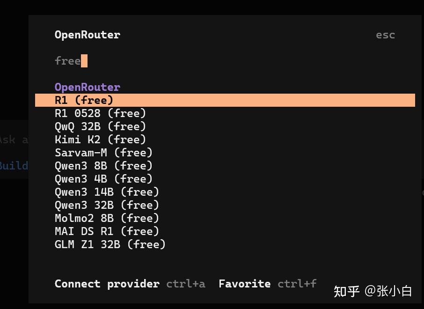Select Kimi K2 (free) model
Image resolution: width=424 pixels, height=309 pixels.
(x=101, y=140)
